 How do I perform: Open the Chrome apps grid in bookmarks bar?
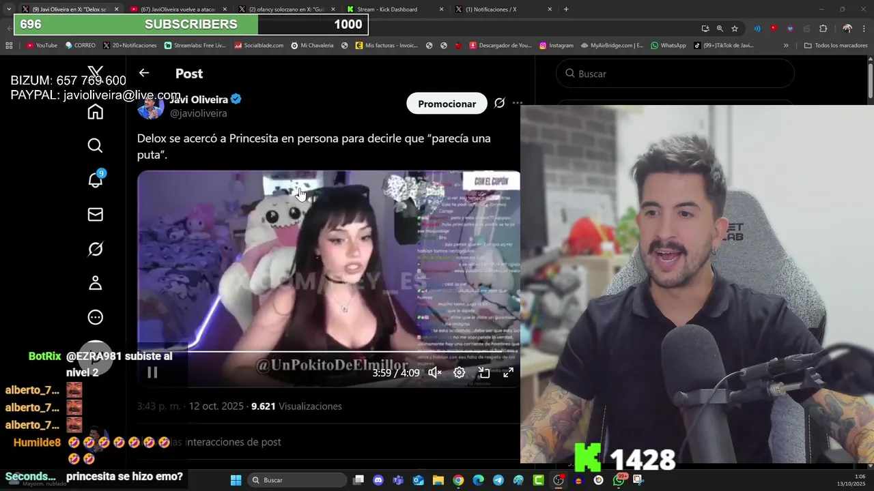click(9, 46)
